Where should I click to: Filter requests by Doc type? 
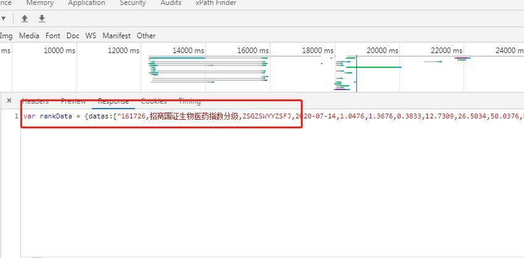coord(73,35)
